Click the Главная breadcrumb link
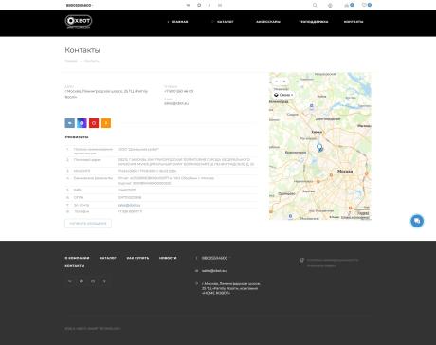This screenshot has width=436, height=345. click(71, 61)
